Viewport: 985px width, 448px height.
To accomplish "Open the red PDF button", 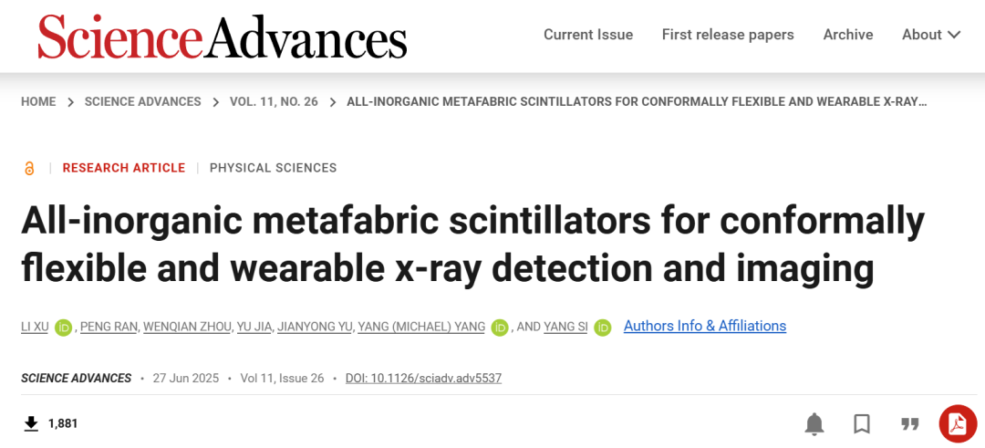I will (x=958, y=423).
